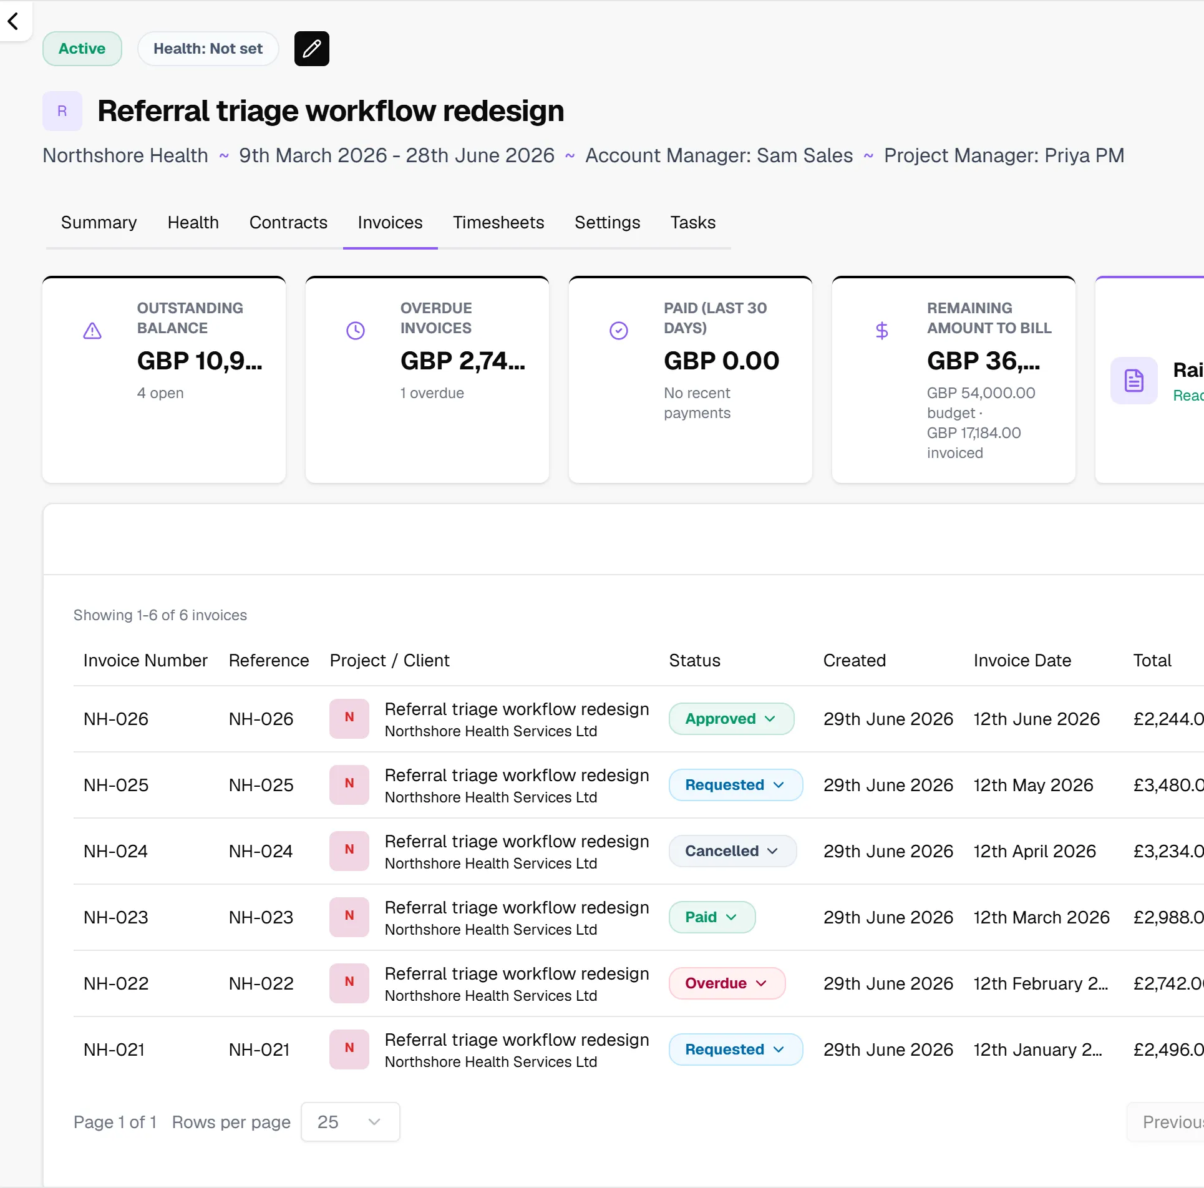Click the Northshore Health client link

tap(125, 155)
